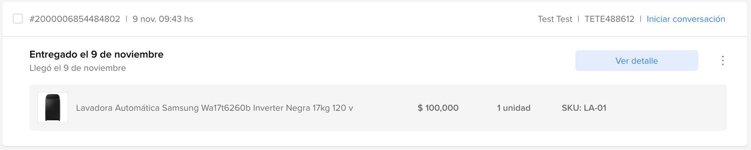Click the order date 9 nov. 09:43 hs

pos(163,19)
